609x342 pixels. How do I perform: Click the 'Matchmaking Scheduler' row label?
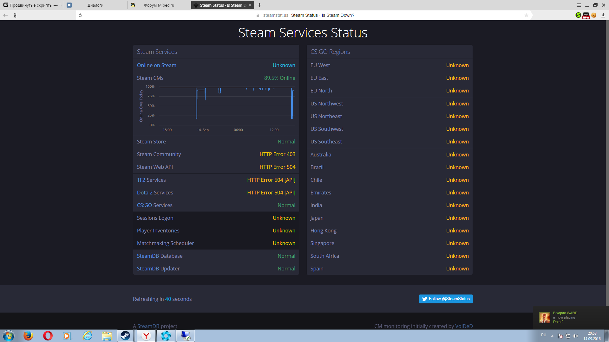pyautogui.click(x=165, y=243)
